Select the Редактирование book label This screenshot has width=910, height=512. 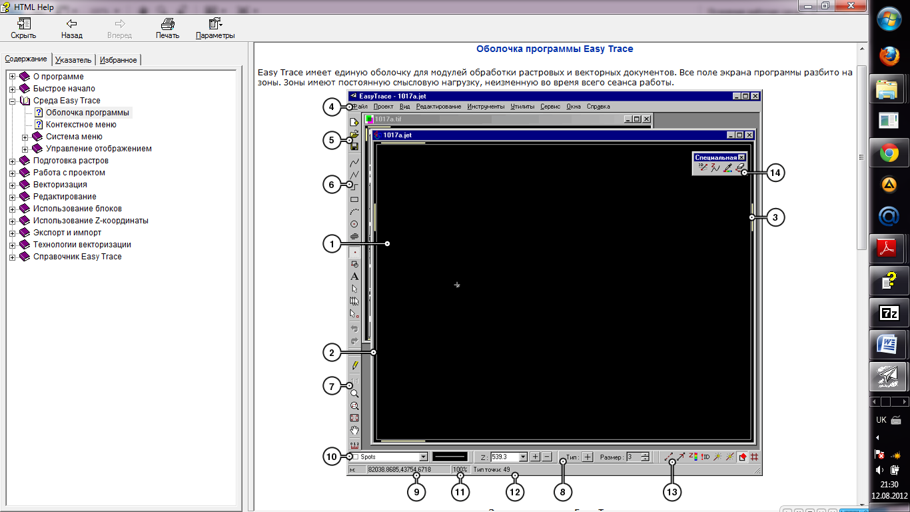coord(65,197)
